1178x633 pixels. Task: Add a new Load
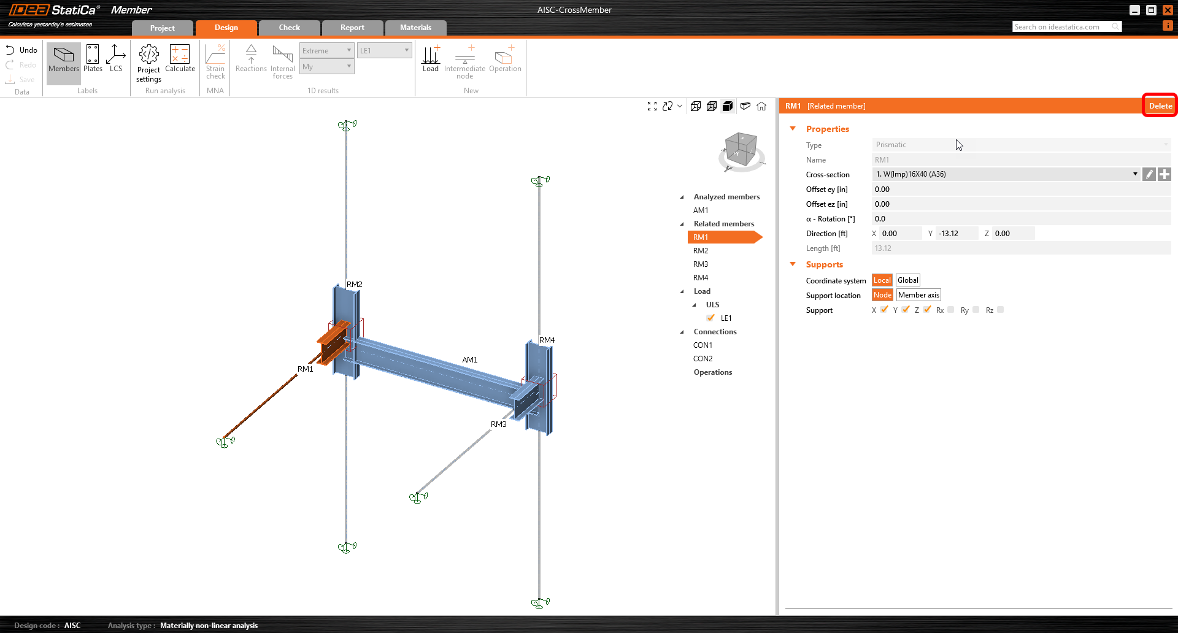coord(431,59)
